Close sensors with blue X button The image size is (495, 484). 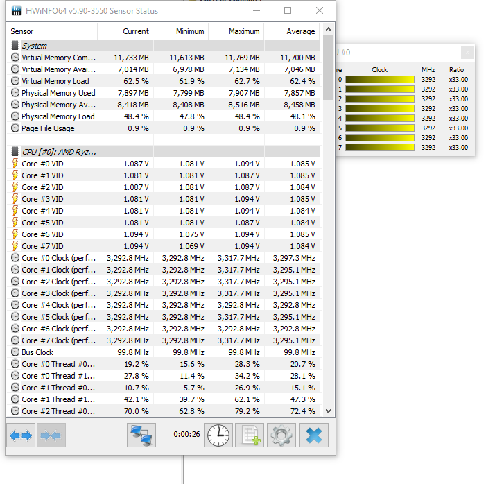coord(314,435)
